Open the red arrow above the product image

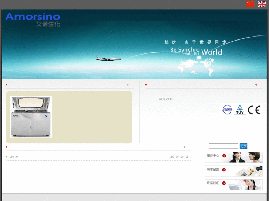pos(127,85)
